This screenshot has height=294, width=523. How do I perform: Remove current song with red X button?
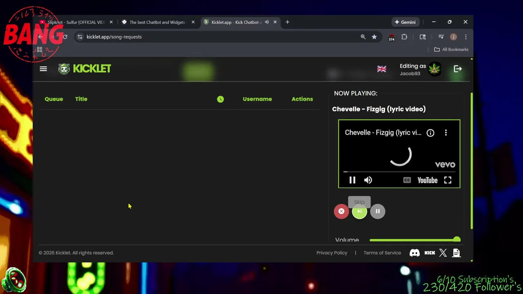tap(341, 211)
